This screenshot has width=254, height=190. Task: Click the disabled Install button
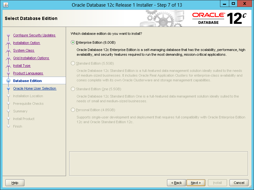pos(217,183)
